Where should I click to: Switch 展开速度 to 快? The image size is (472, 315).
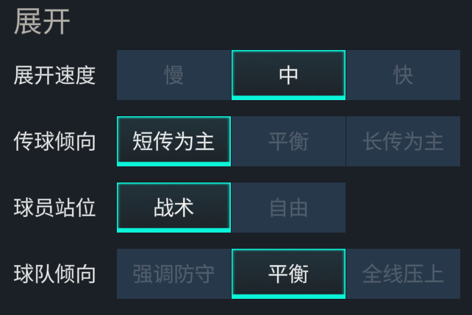403,75
